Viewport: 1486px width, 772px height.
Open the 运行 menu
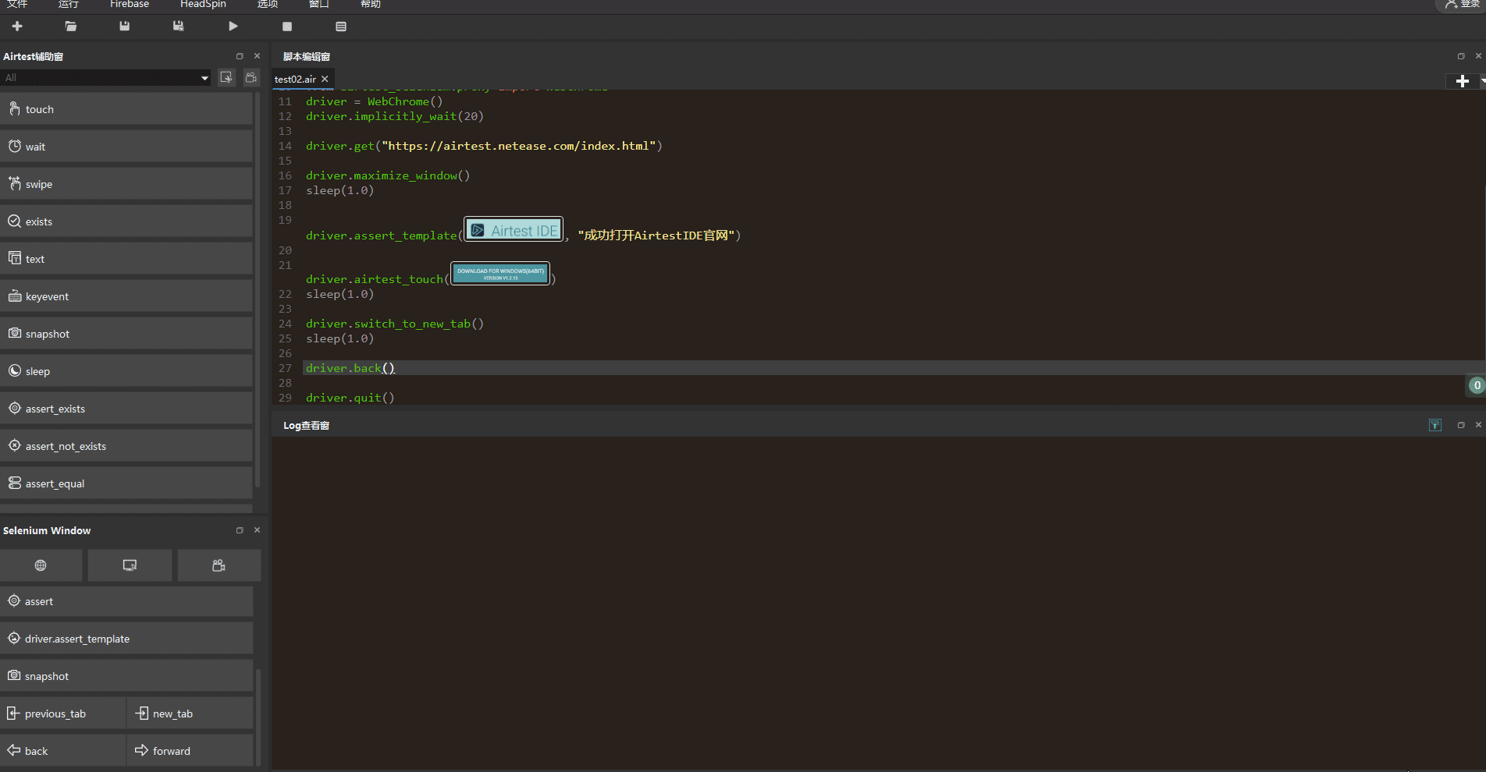click(69, 4)
